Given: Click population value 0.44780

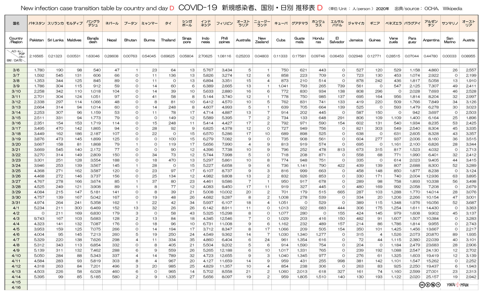Looking at the screenshot, I should pyautogui.click(x=431, y=55).
